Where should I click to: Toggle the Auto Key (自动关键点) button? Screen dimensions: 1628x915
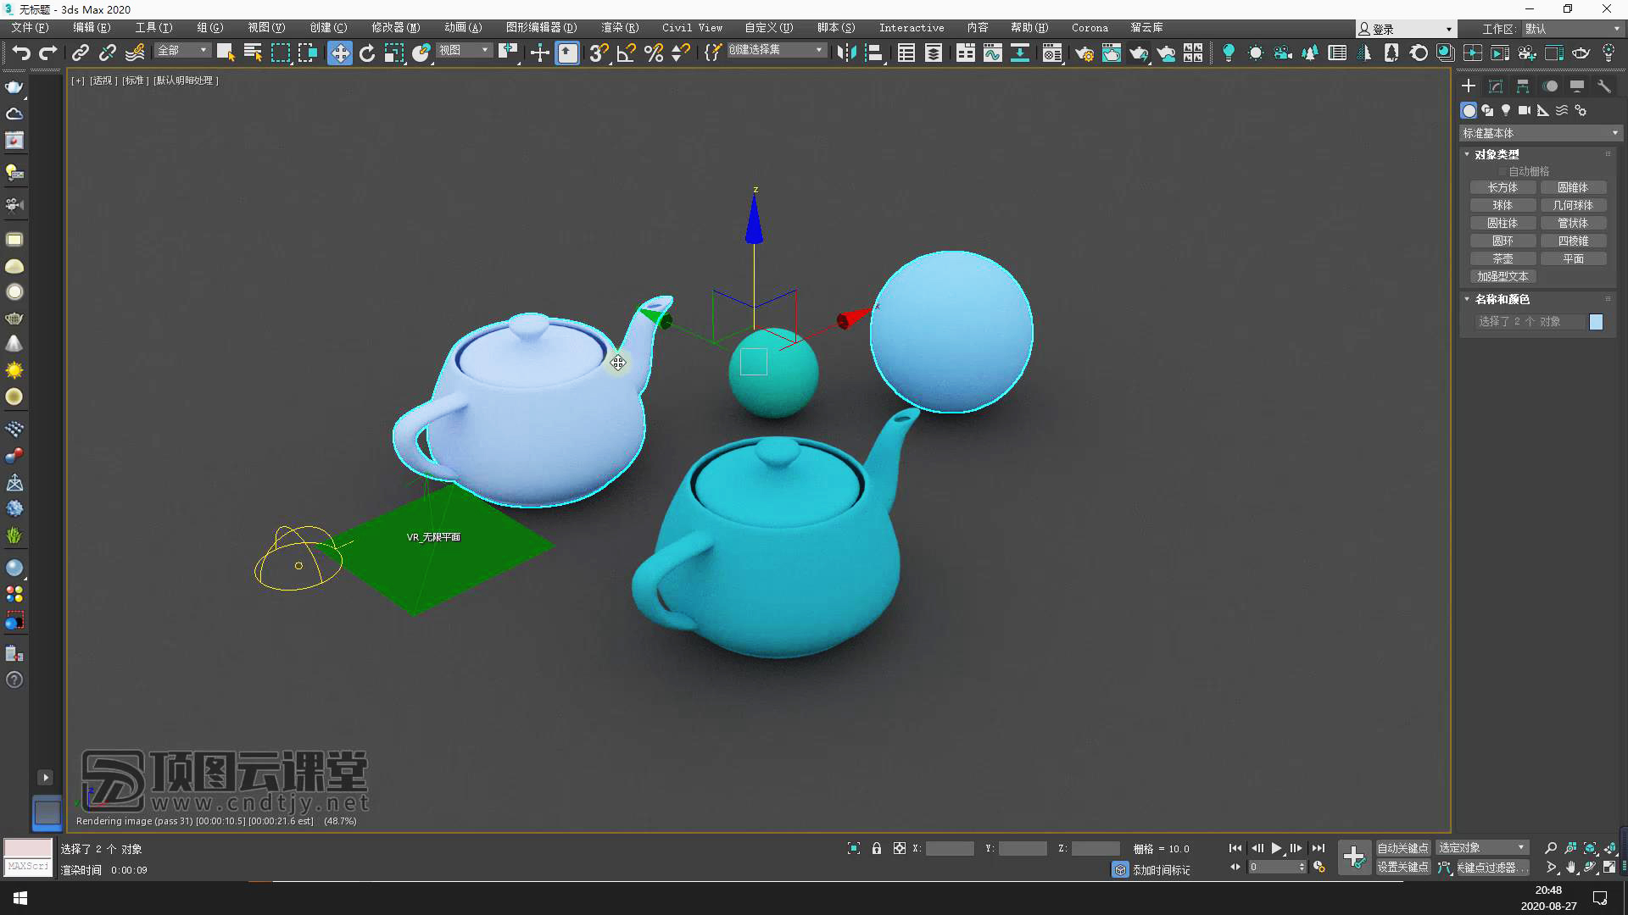1402,848
